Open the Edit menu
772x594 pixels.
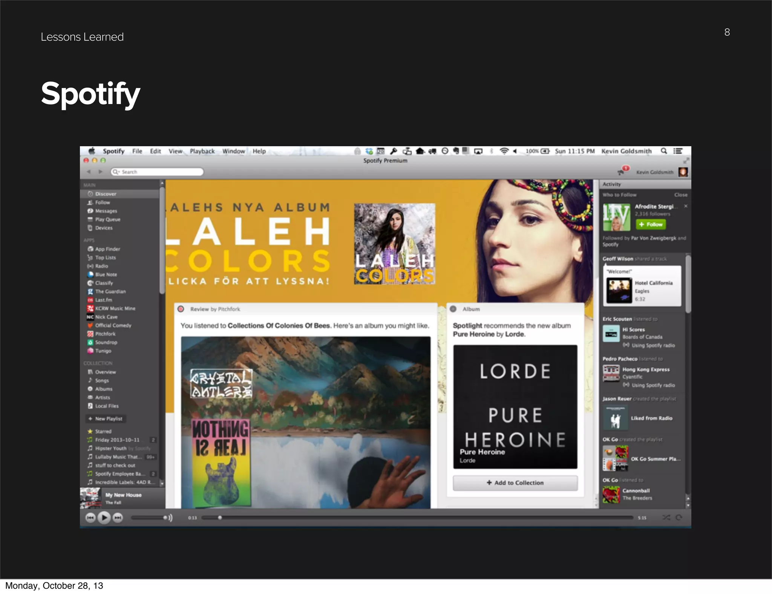(155, 151)
